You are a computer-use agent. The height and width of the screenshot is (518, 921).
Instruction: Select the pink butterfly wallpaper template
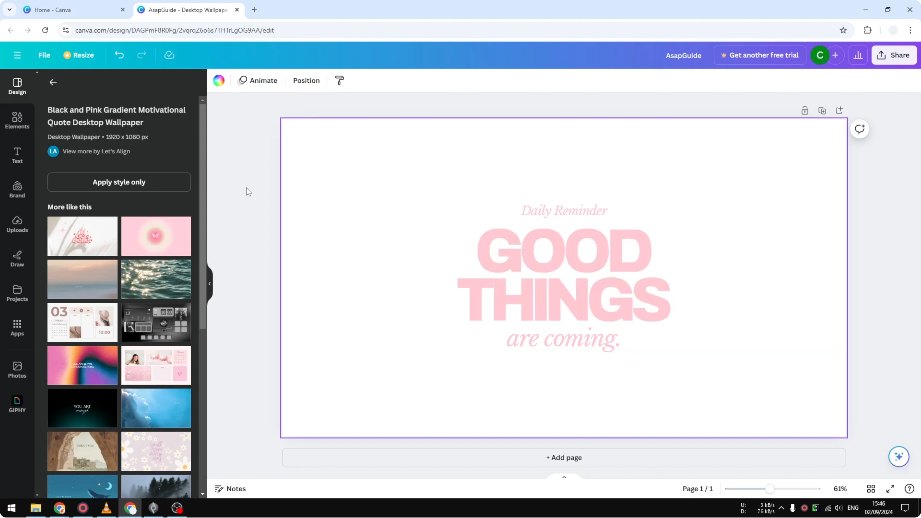(x=156, y=236)
